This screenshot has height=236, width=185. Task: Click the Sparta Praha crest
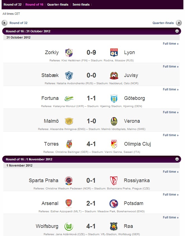pyautogui.click(x=69, y=180)
